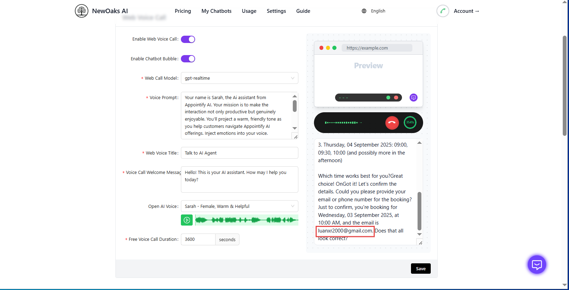This screenshot has width=569, height=290.
Task: Open the English language selector
Action: [378, 11]
